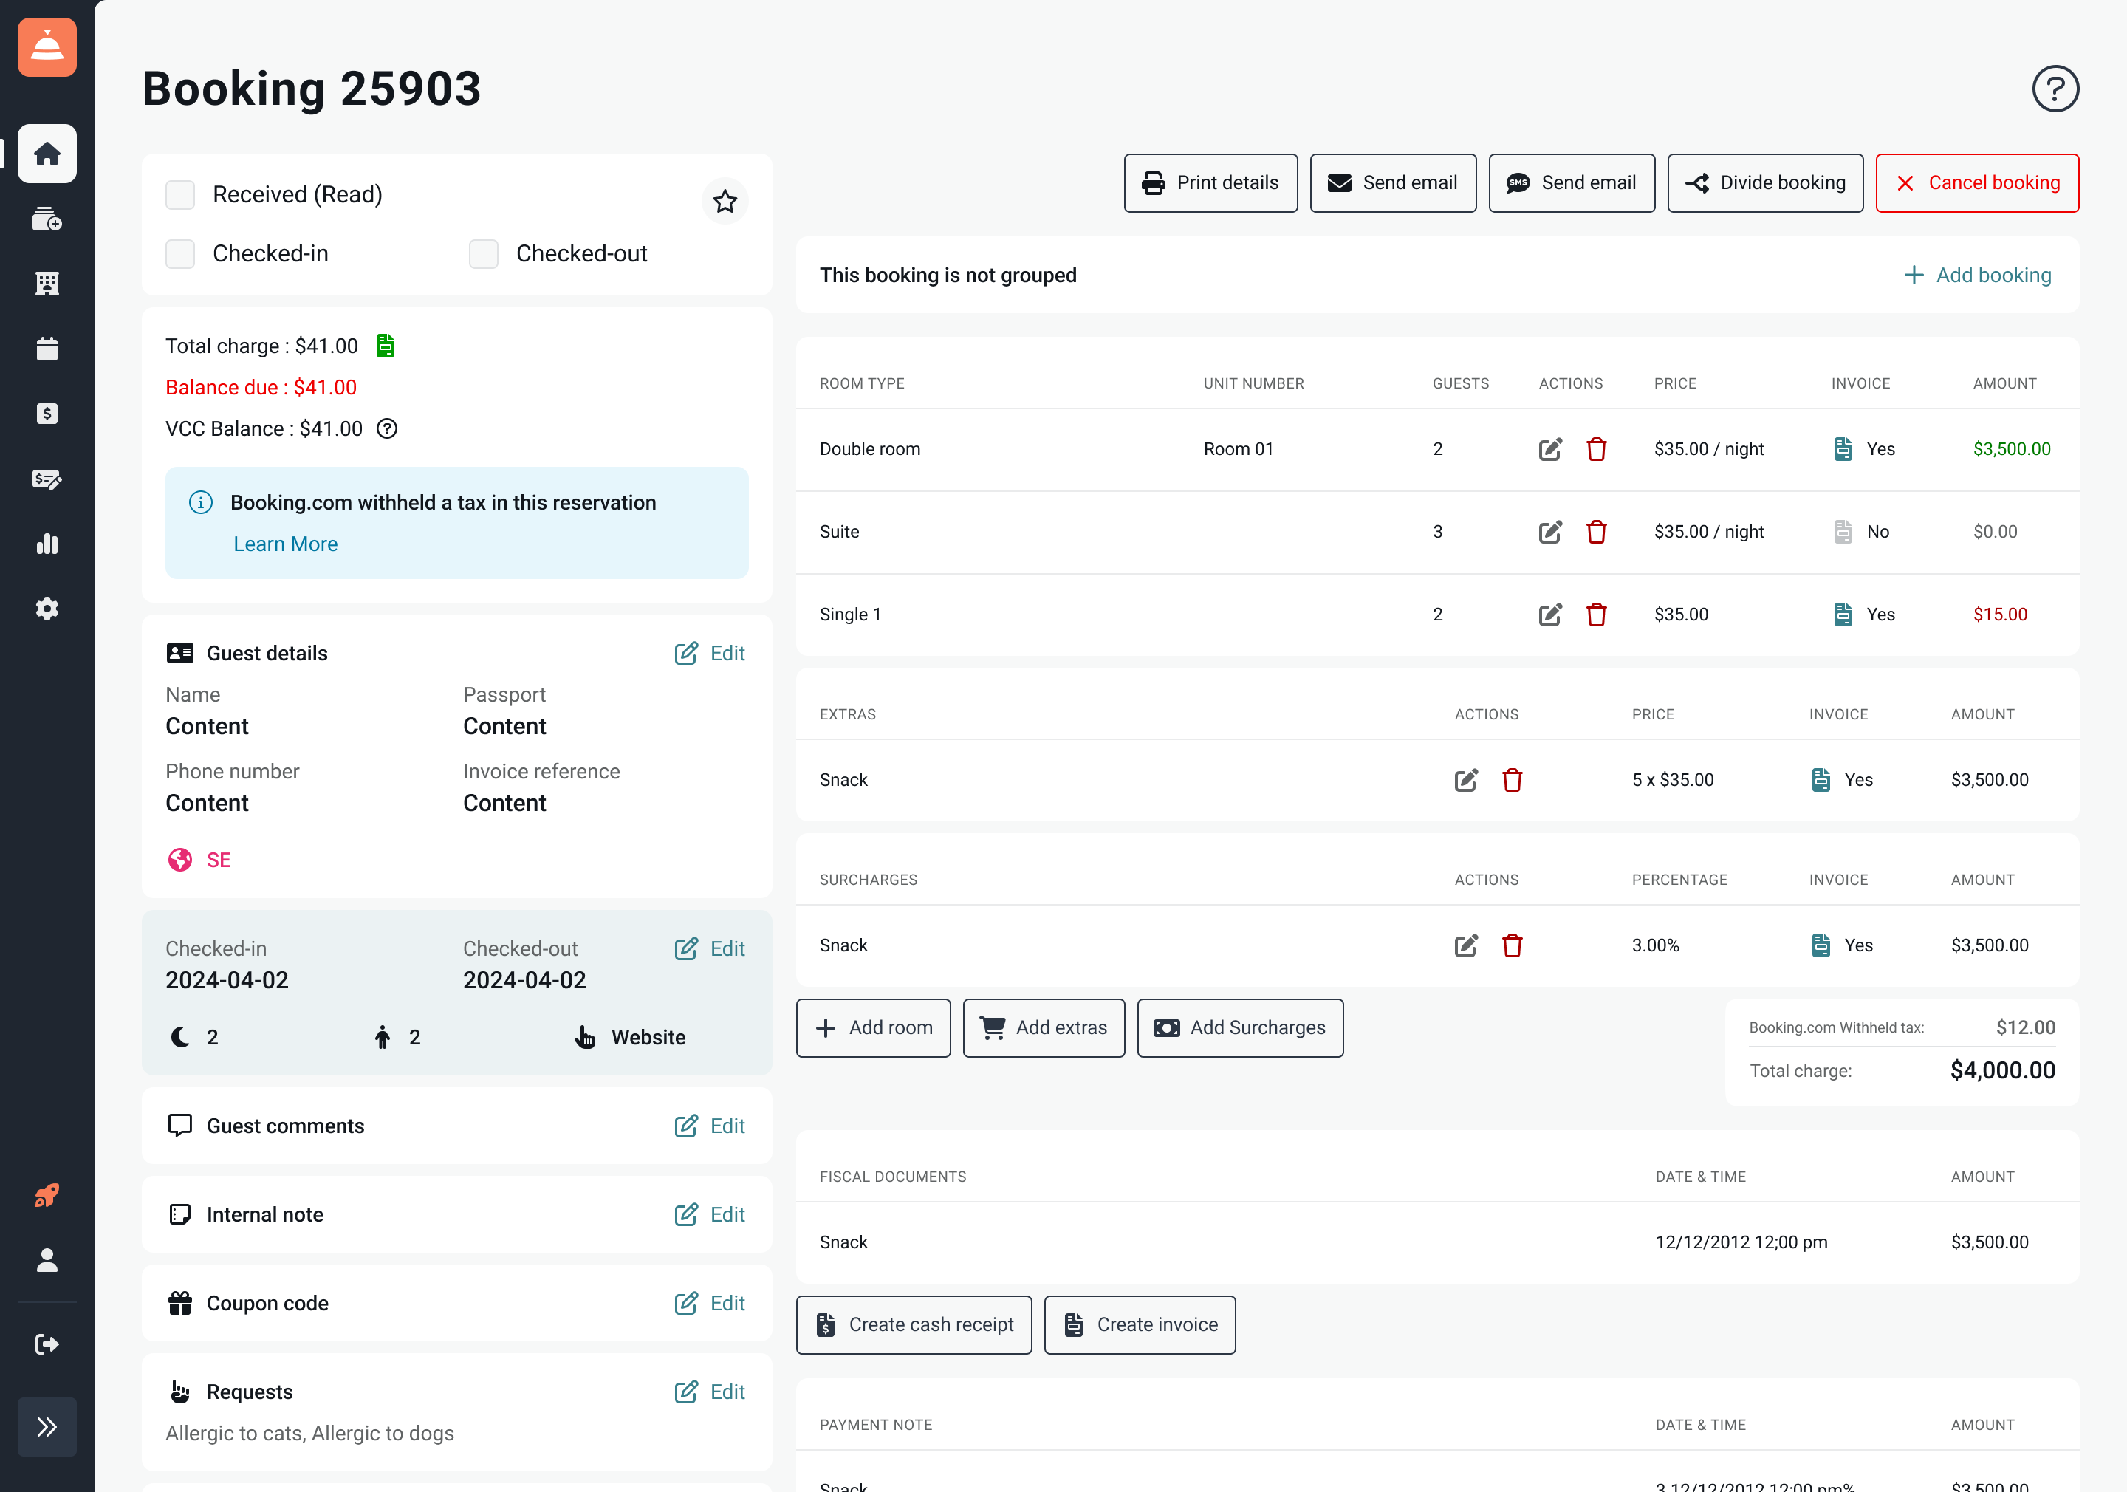The height and width of the screenshot is (1492, 2127).
Task: Click Add Surcharges button
Action: (x=1239, y=1027)
